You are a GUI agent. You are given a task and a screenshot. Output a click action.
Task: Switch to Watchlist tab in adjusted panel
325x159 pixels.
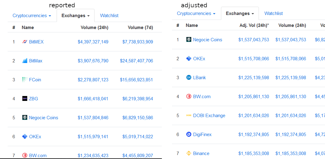274,13
